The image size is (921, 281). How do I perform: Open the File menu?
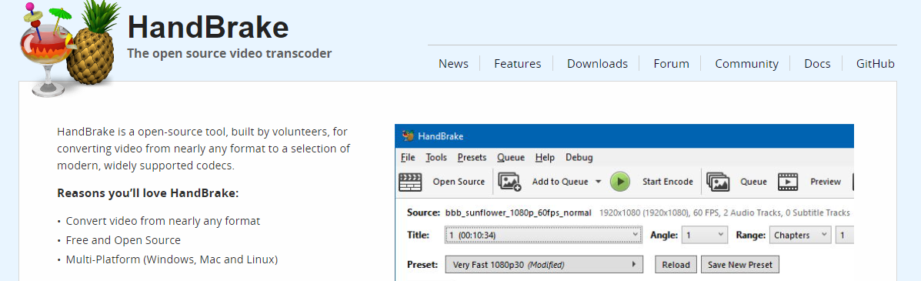408,158
